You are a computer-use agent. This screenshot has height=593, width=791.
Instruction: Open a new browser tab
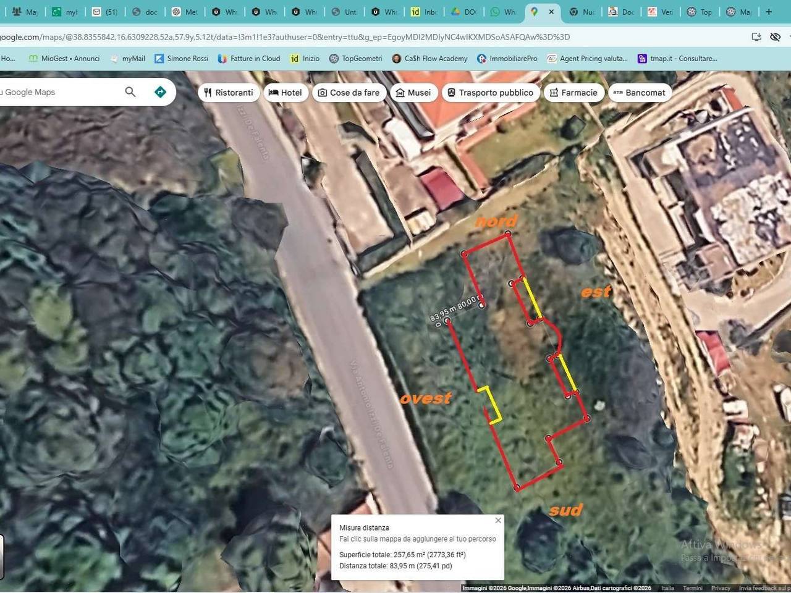coord(769,12)
